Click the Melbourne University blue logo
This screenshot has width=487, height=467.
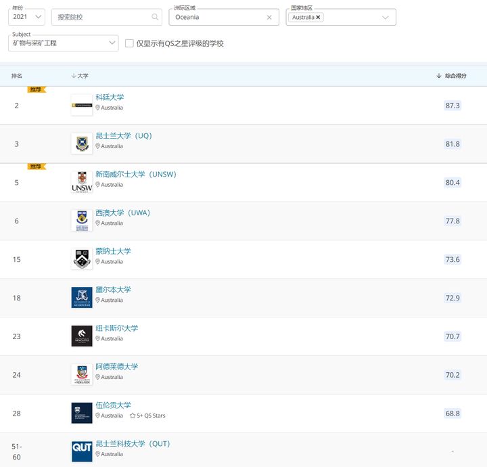(82, 298)
